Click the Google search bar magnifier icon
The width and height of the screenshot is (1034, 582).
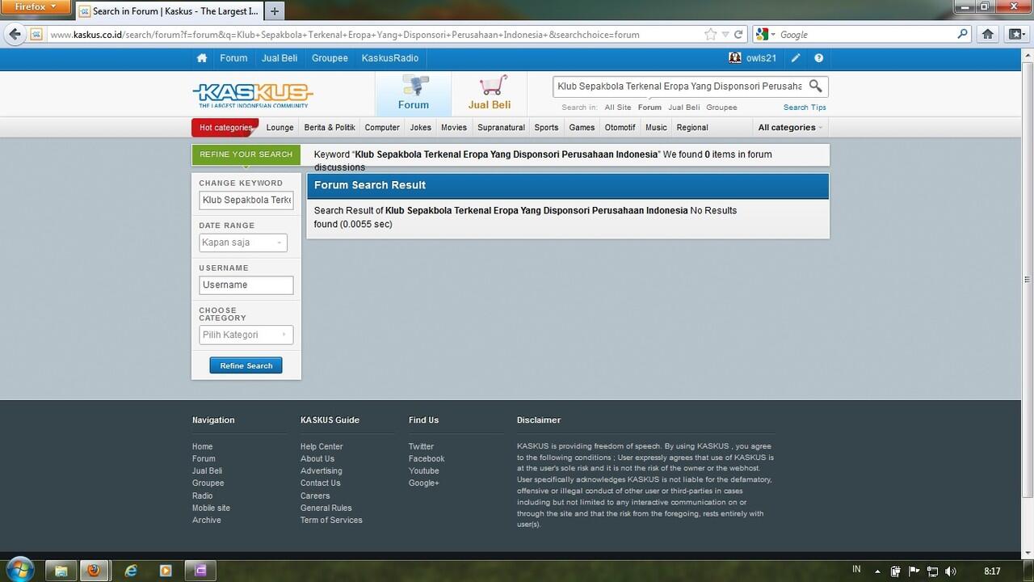pos(962,34)
